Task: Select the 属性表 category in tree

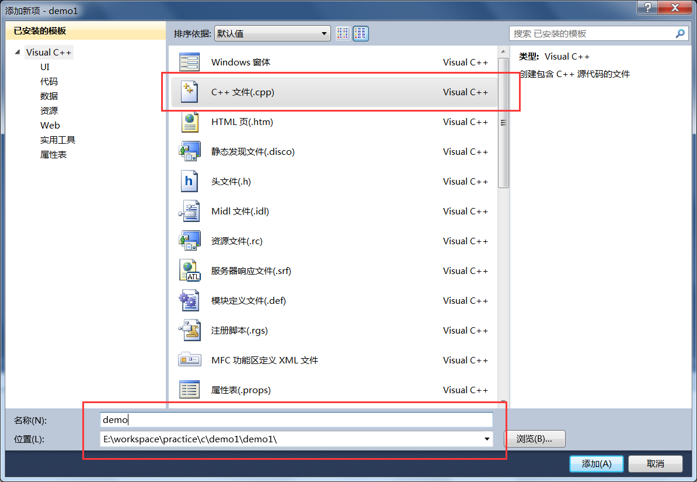Action: click(53, 155)
